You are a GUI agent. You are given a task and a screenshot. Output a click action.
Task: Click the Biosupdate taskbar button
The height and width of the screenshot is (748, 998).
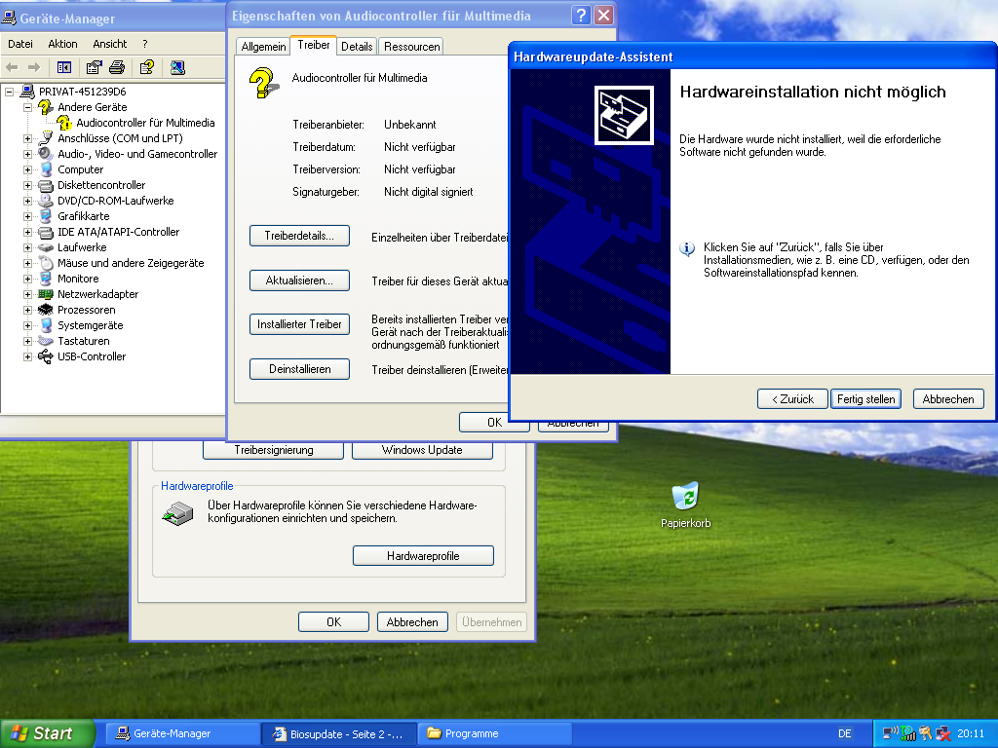pyautogui.click(x=338, y=733)
